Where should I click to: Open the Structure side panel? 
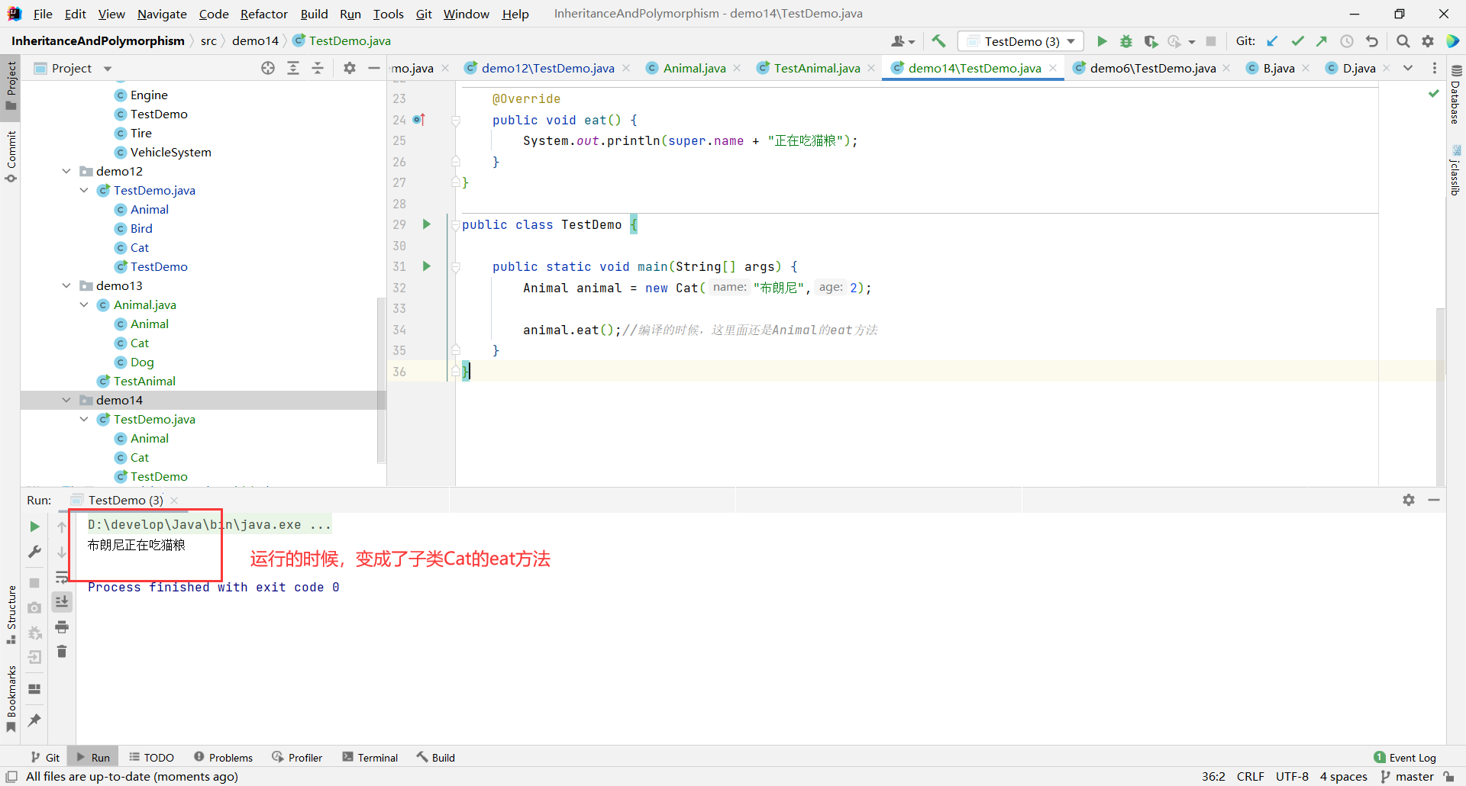11,614
